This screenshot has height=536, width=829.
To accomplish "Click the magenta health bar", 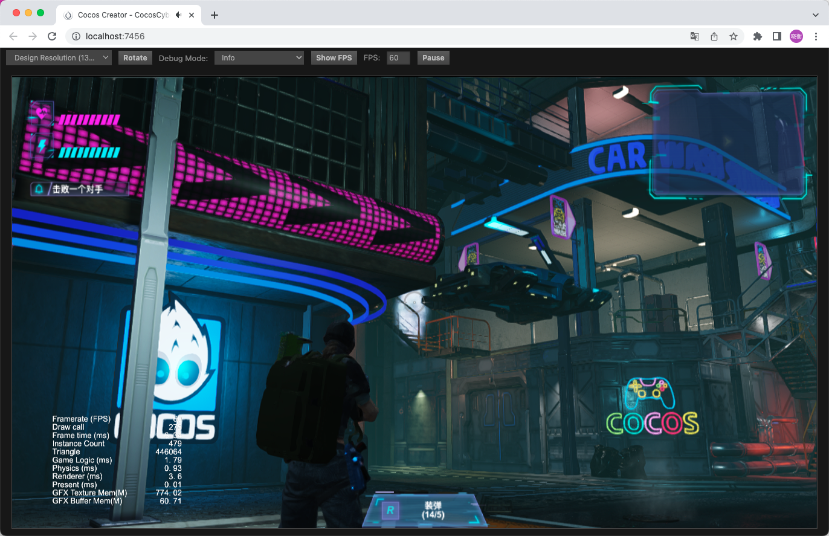I will pyautogui.click(x=88, y=120).
